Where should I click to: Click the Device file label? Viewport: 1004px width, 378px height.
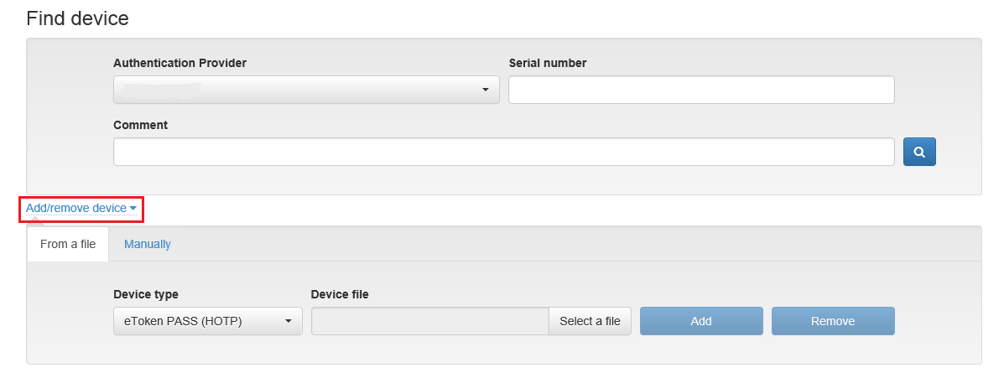pyautogui.click(x=339, y=294)
